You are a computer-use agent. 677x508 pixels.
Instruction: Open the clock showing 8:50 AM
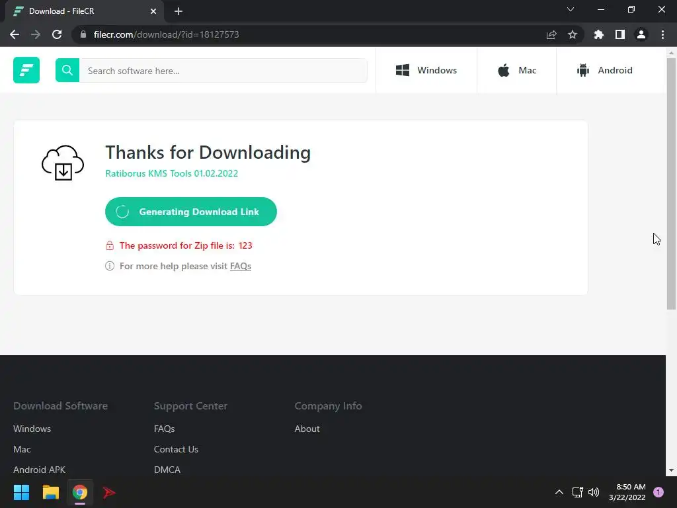(x=627, y=492)
